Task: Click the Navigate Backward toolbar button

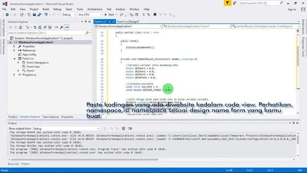Action: (x=7, y=15)
